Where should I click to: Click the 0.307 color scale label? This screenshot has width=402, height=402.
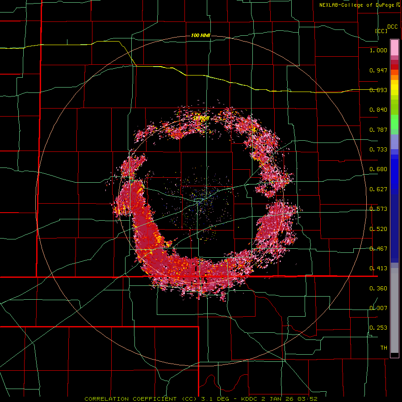[x=378, y=308]
